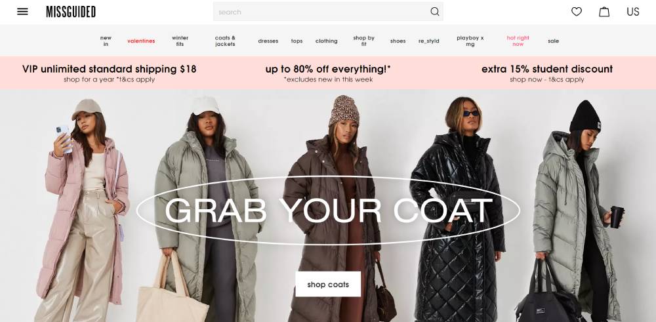Open the playboy x mg collection
Image resolution: width=656 pixels, height=322 pixels.
tap(470, 41)
